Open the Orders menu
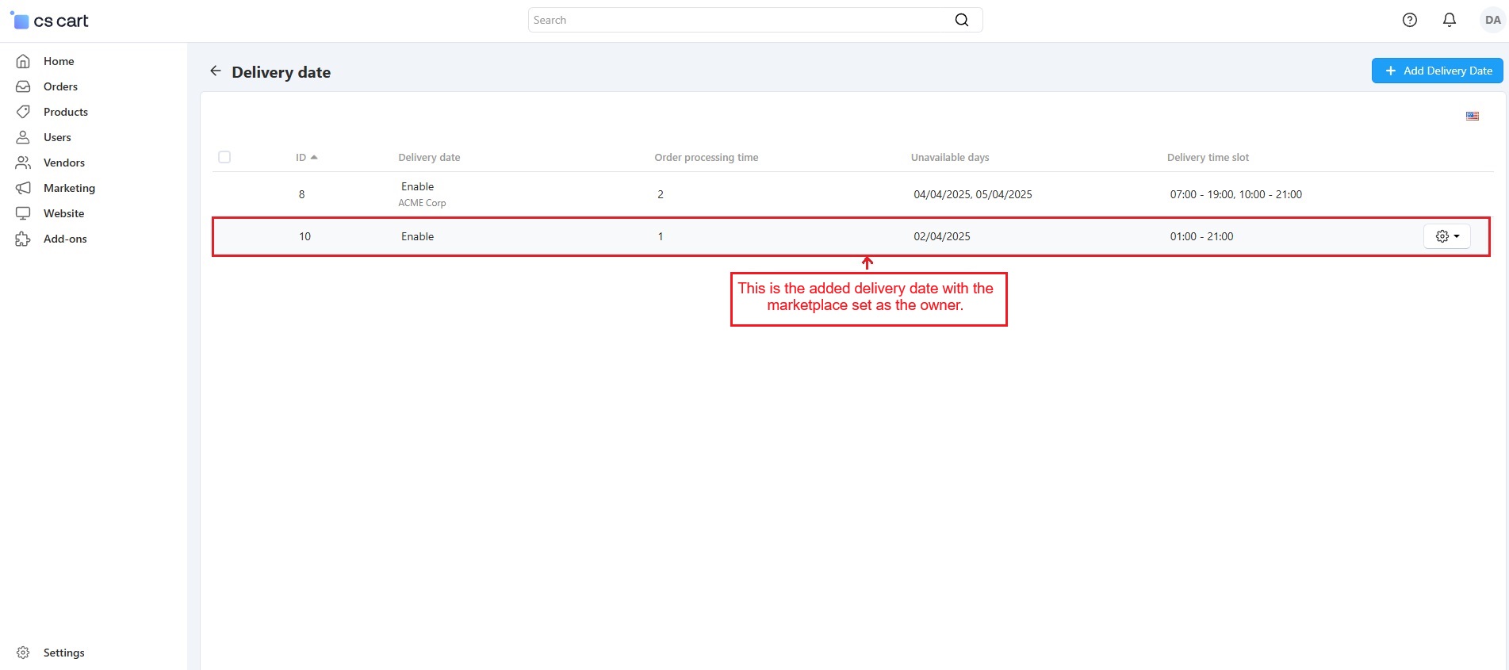Viewport: 1509px width, 670px height. point(60,86)
